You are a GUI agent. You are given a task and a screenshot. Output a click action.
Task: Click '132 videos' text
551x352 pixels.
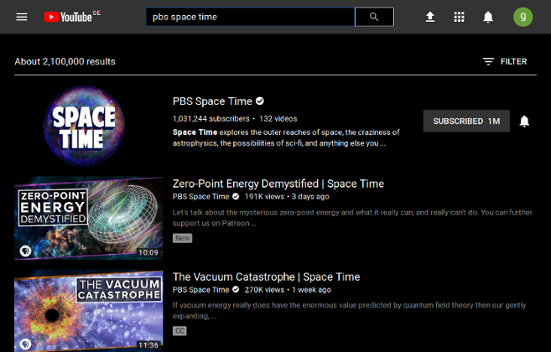pos(278,119)
